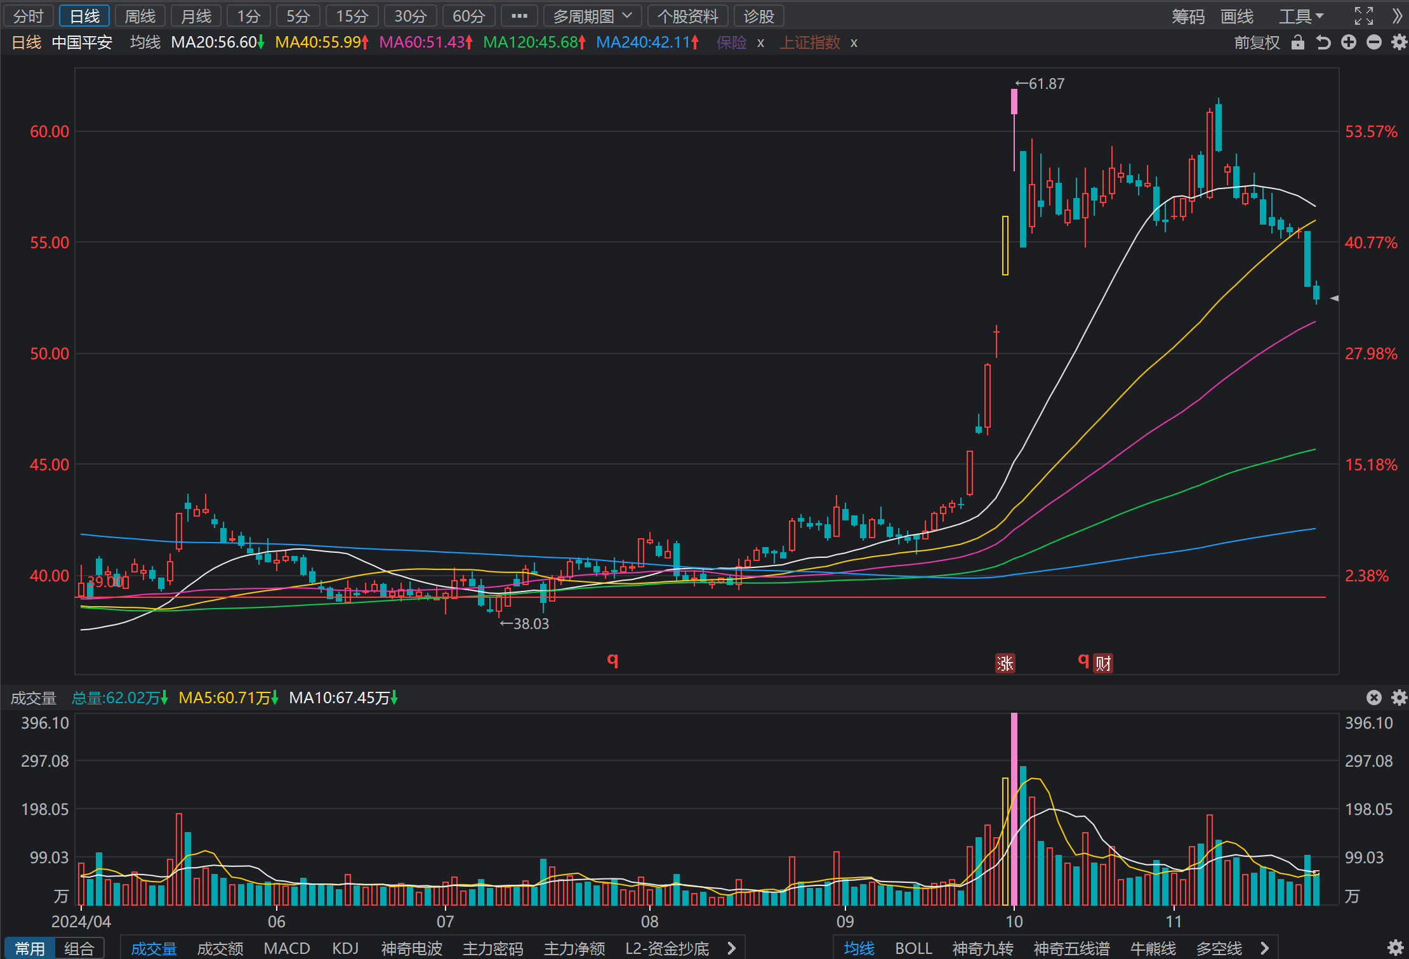The image size is (1409, 959).
Task: Select BOLL main chart indicator
Action: pos(913,948)
